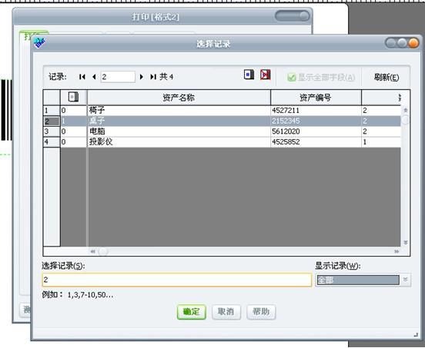Screen dimensions: 425x348
Task: Toggle 显示全部字段(A) checkbox
Action: point(292,78)
